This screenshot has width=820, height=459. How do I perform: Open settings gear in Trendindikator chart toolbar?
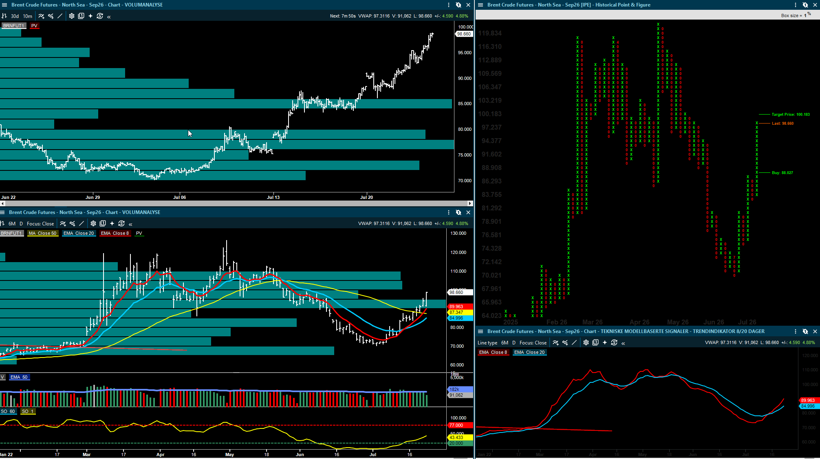tap(586, 343)
